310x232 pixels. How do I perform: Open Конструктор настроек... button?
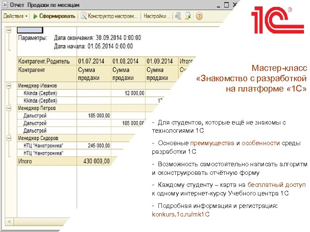point(109,16)
